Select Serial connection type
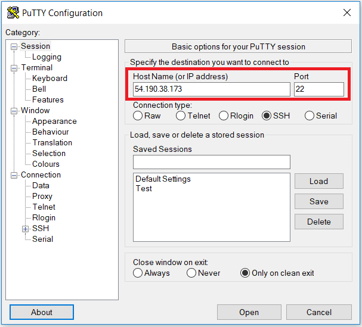 (309, 116)
